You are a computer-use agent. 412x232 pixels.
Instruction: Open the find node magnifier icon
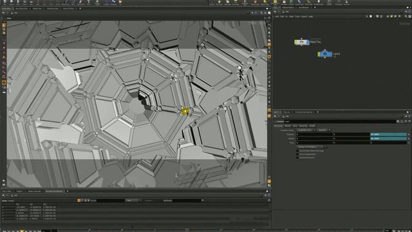coord(406,16)
